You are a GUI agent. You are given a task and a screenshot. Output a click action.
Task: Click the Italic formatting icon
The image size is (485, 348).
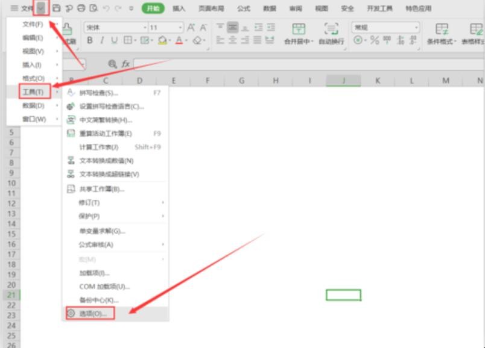tap(103, 40)
